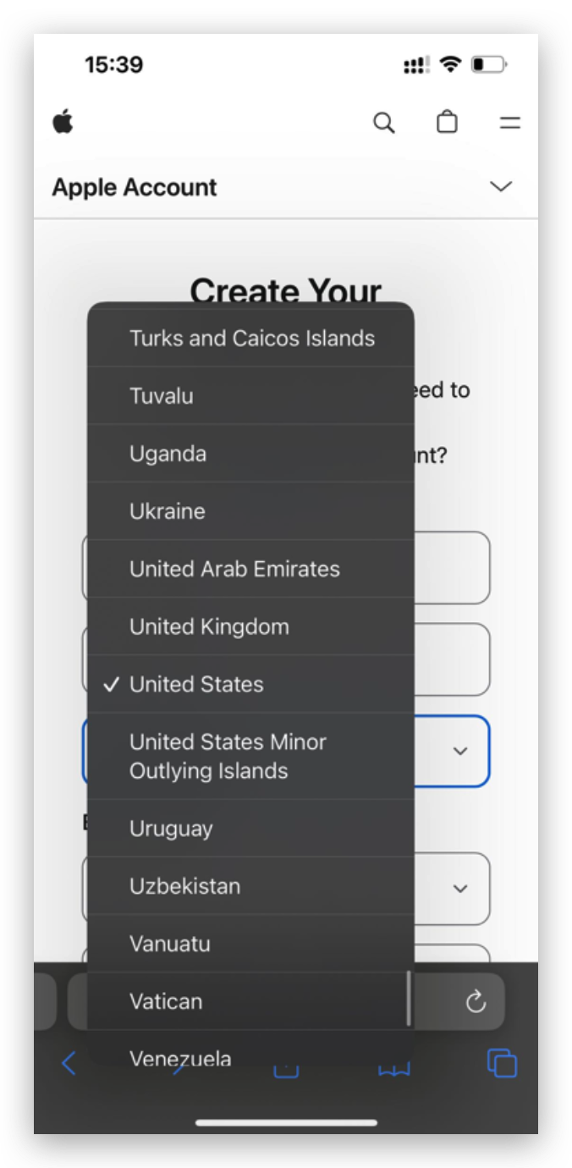The image size is (572, 1168).
Task: Open the hamburger menu icon
Action: [x=509, y=124]
